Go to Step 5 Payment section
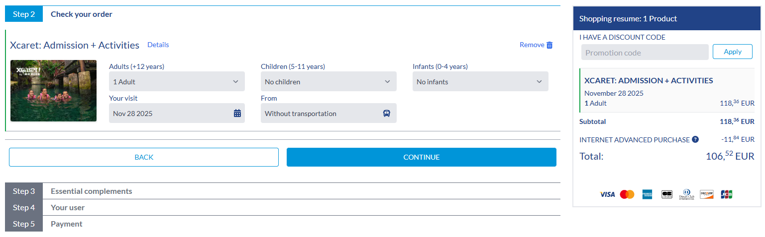 point(66,224)
